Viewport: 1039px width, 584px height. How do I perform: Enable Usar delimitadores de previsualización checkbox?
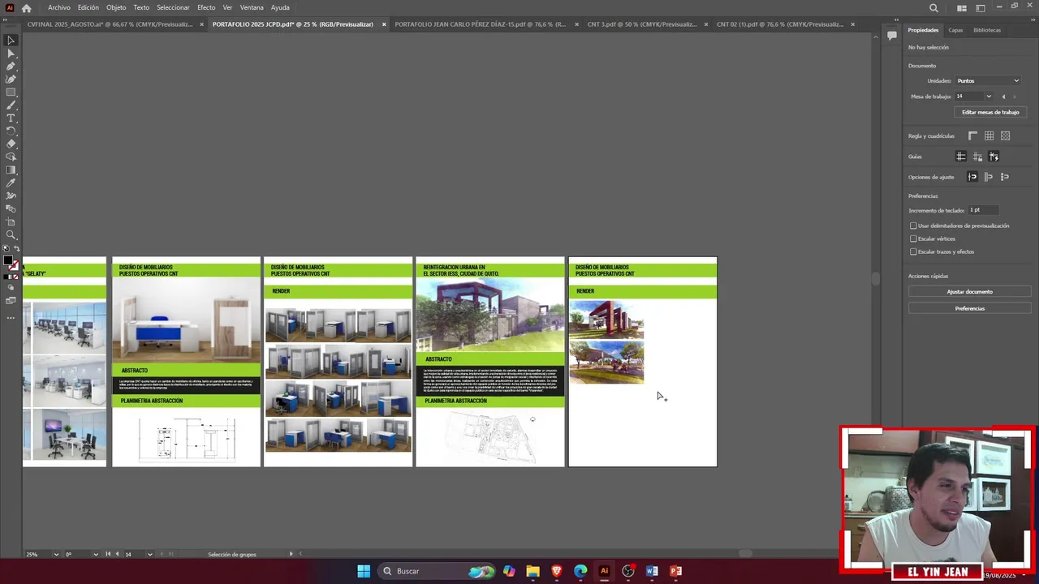tap(913, 225)
